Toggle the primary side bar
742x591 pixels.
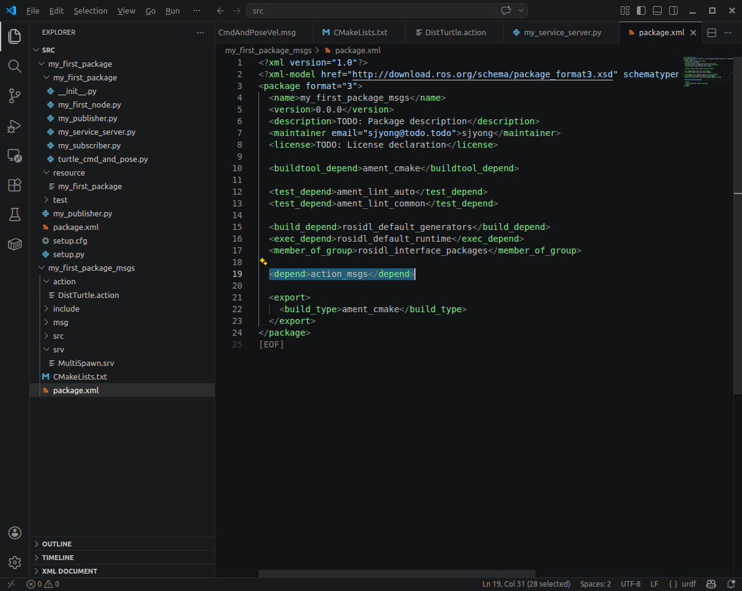[x=641, y=11]
